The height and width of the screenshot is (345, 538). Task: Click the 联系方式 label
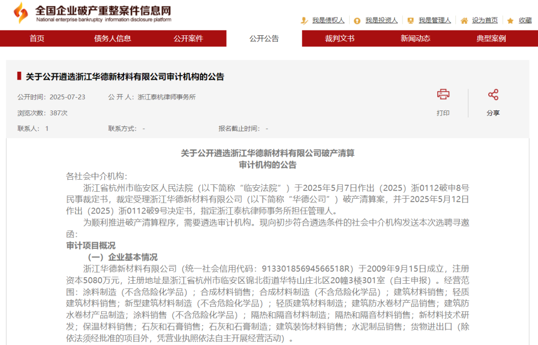pos(122,128)
